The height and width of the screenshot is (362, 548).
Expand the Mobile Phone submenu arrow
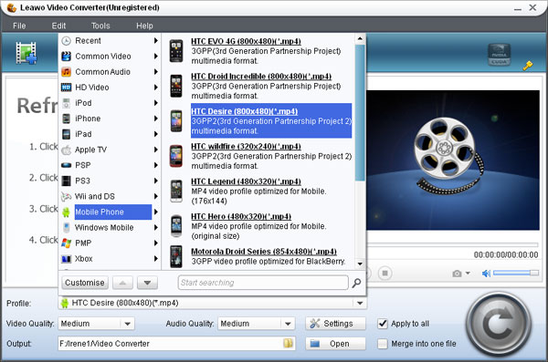[x=156, y=212]
